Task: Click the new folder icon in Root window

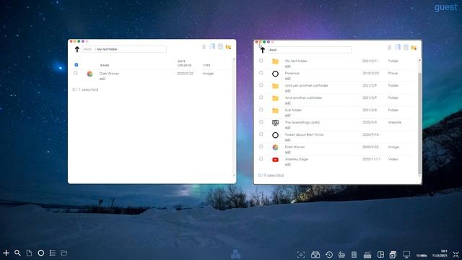Action: coord(414,48)
